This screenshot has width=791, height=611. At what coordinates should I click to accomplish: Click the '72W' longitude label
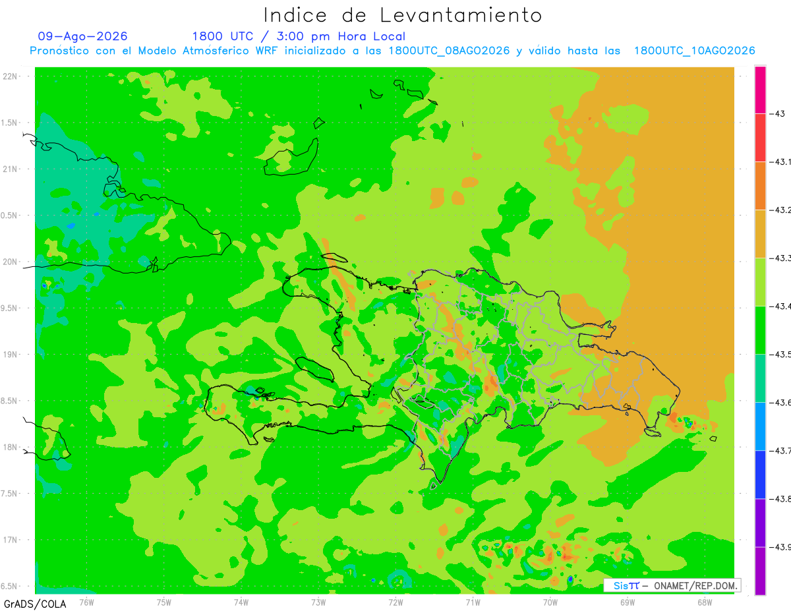[x=395, y=602]
